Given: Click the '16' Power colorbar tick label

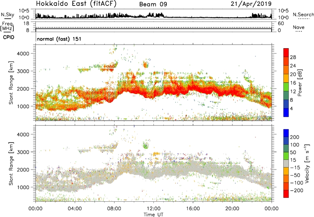Looking at the screenshot, I should click(293, 83).
